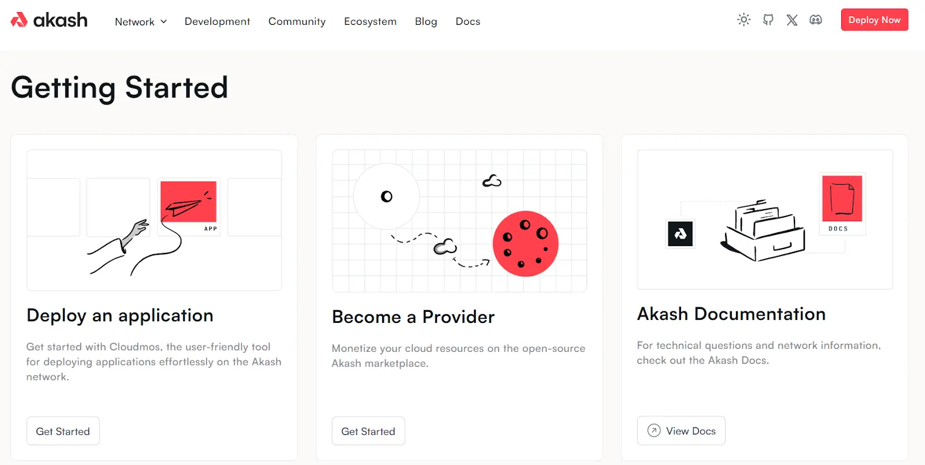The image size is (925, 465).
Task: Click the red DOCS file icon illustration
Action: click(x=842, y=199)
